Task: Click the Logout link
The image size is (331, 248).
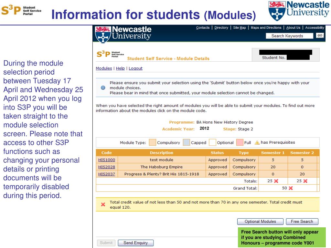Action: click(135, 68)
